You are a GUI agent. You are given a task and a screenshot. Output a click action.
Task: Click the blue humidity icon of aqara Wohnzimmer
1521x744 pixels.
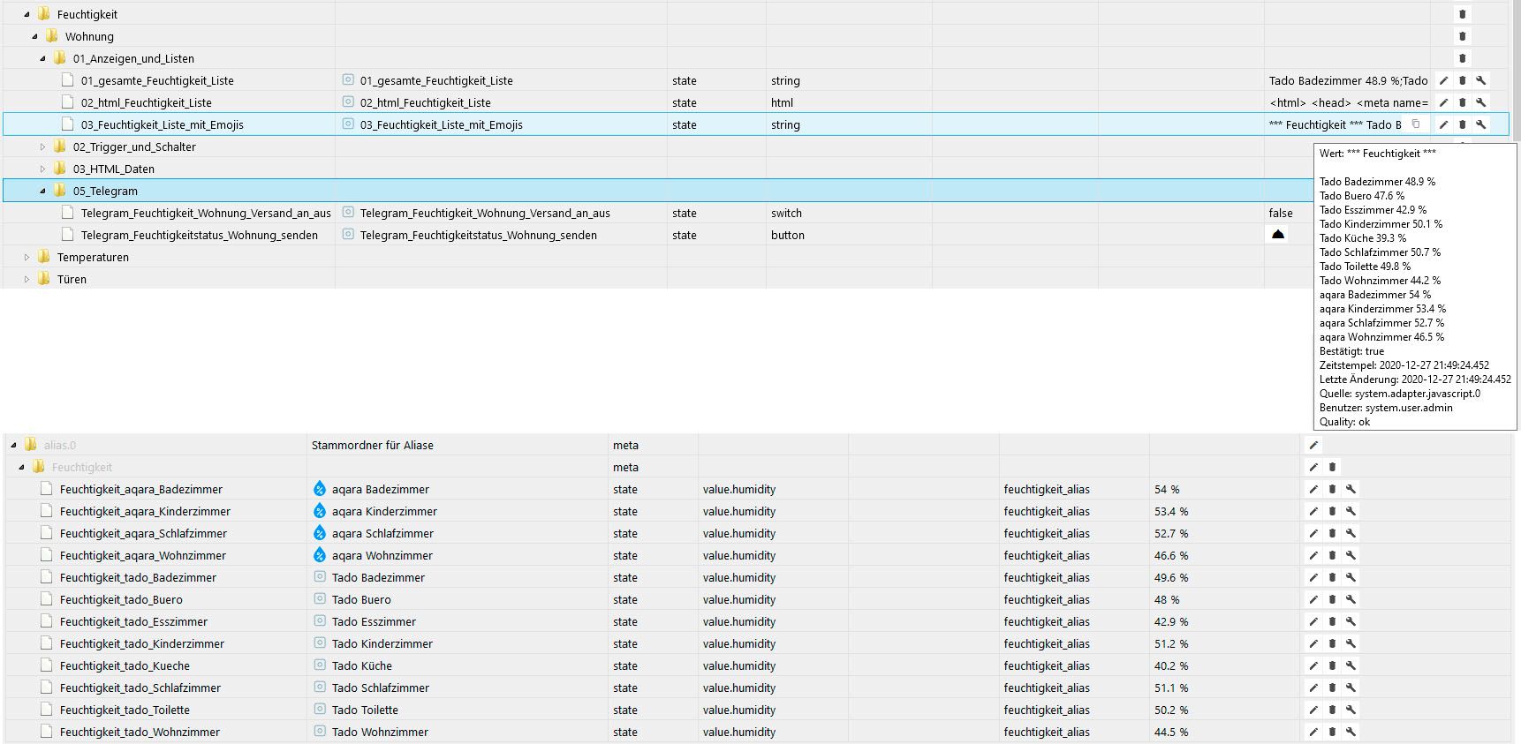[x=320, y=555]
